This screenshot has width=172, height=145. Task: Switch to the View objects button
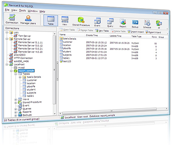(65, 21)
